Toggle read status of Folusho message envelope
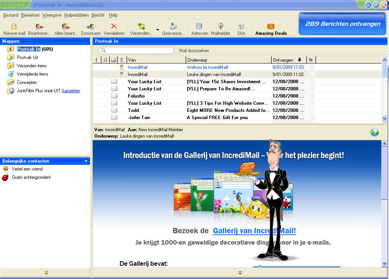 click(x=114, y=96)
